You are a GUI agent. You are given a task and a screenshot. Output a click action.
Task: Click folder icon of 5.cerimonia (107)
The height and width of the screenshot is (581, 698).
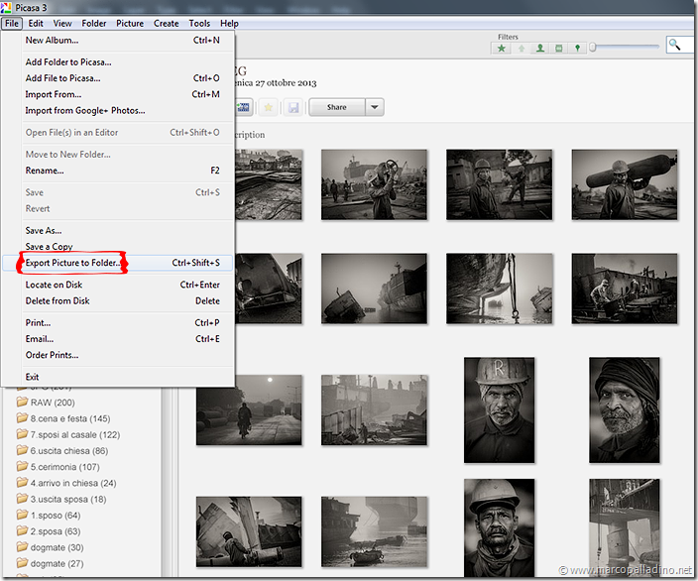coord(22,467)
